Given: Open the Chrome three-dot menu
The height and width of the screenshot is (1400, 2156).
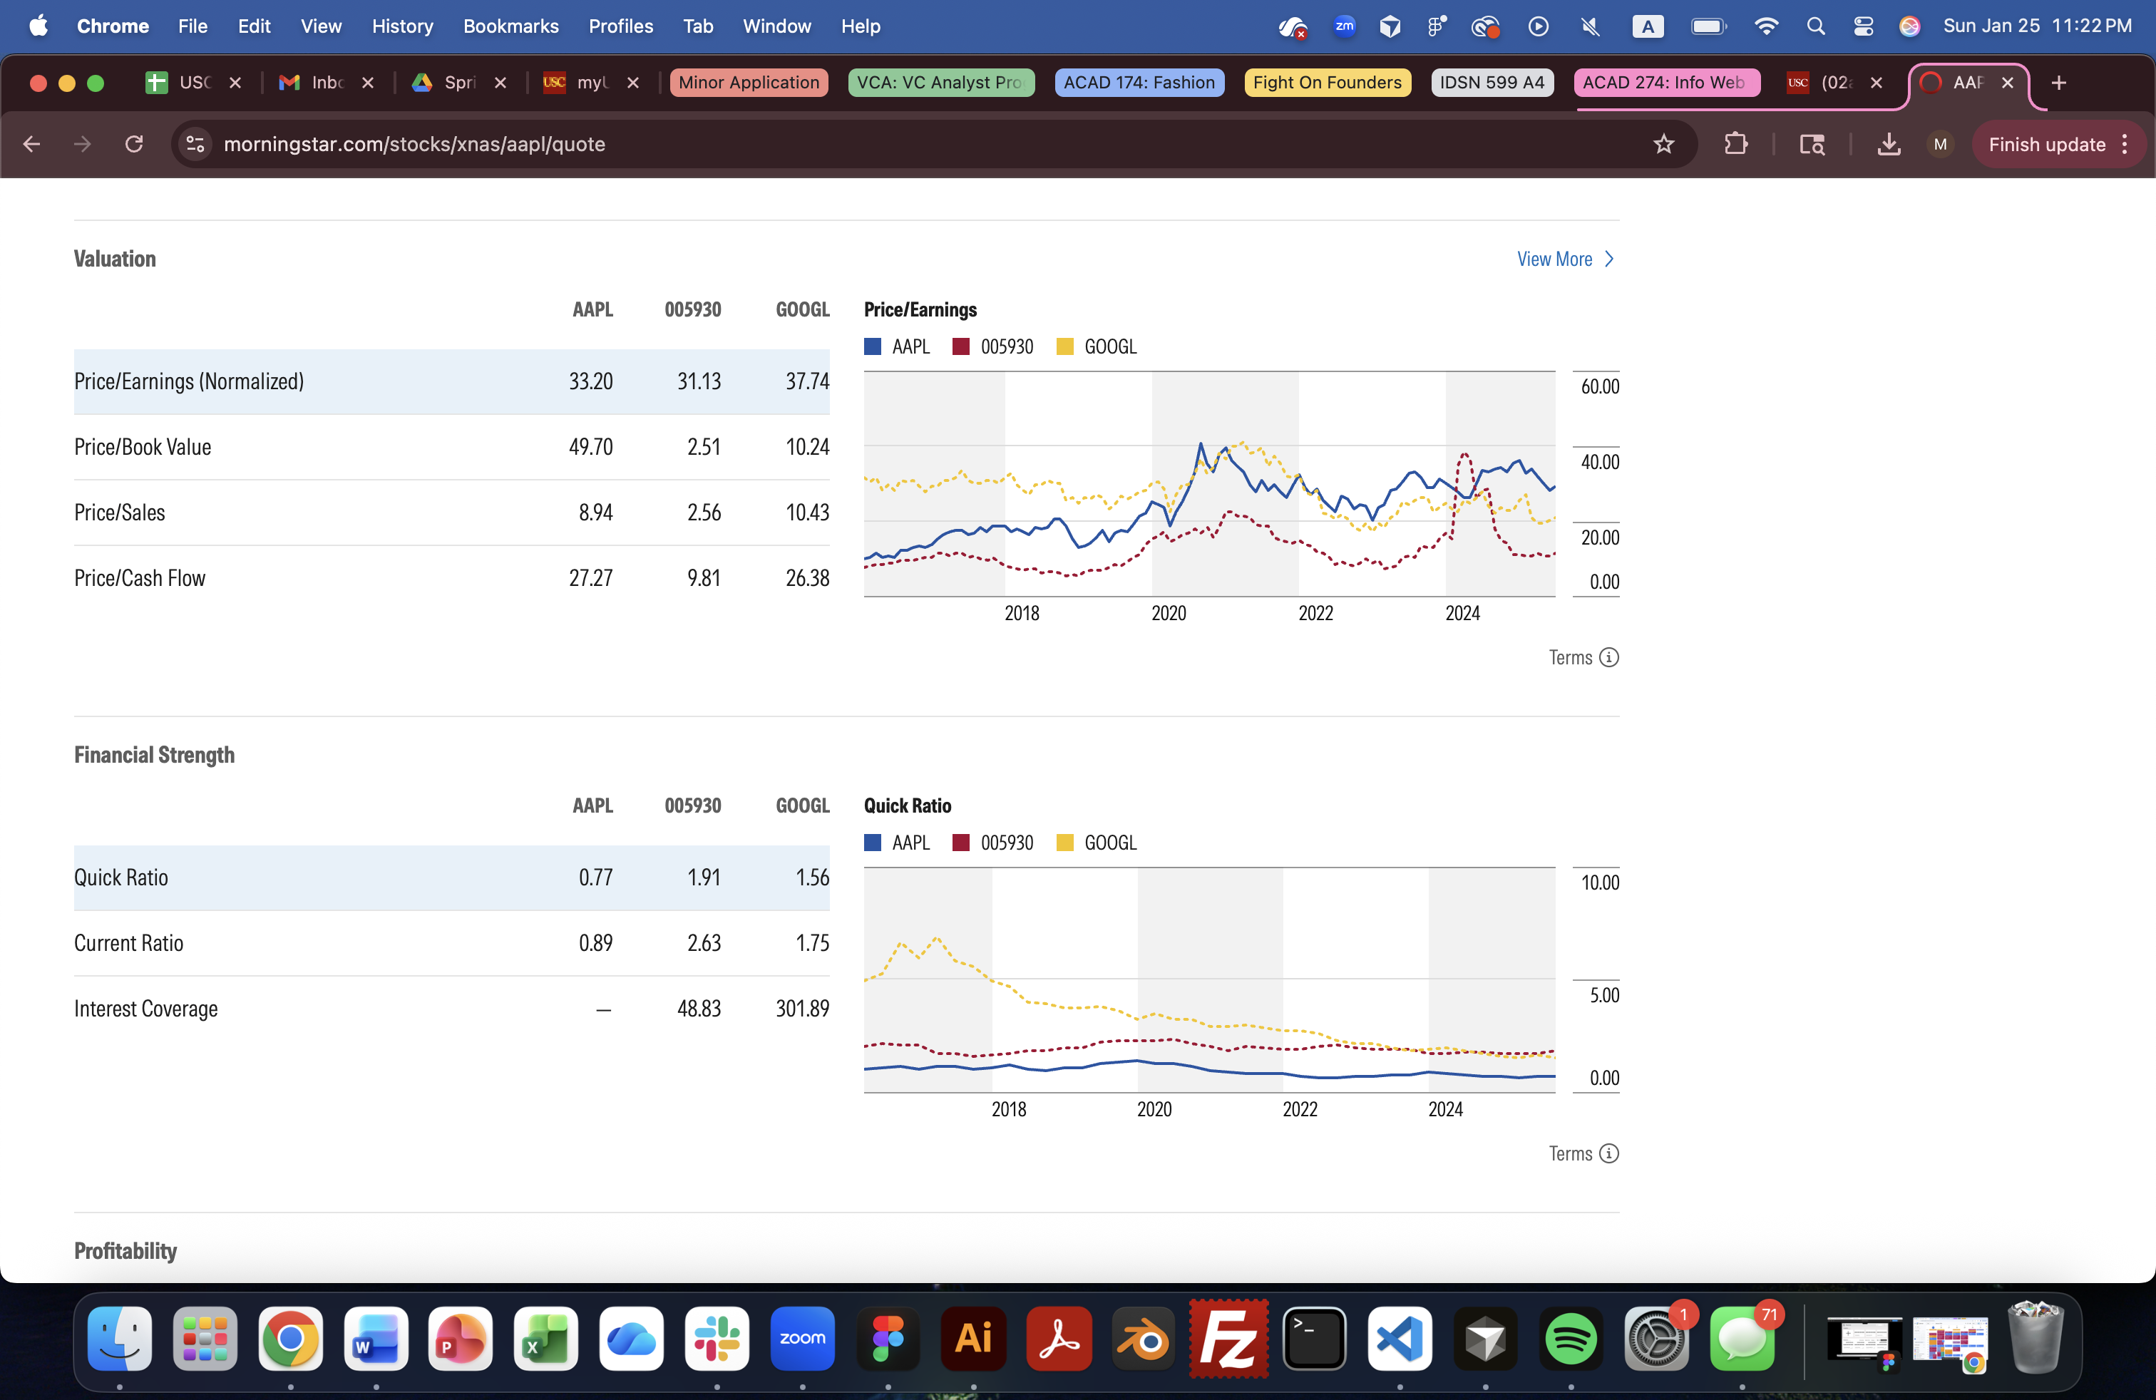Looking at the screenshot, I should [2125, 144].
